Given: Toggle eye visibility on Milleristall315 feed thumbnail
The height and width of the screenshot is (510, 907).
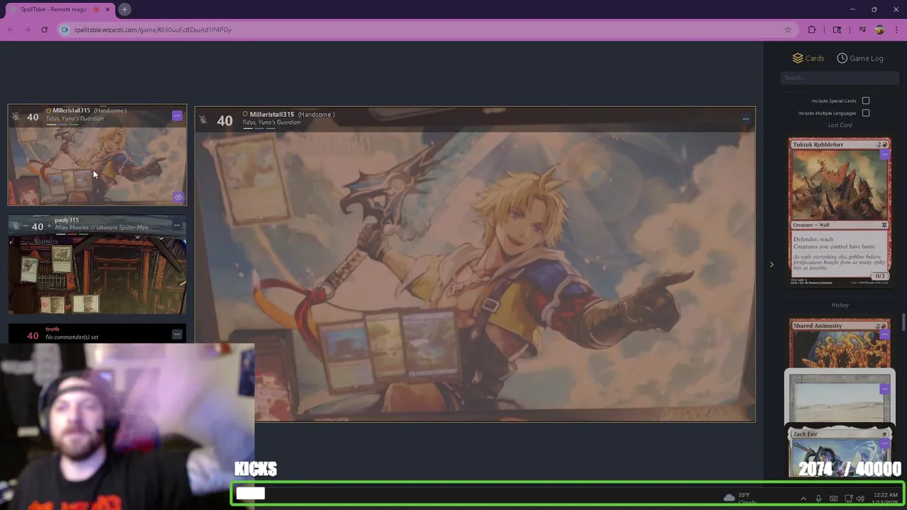Looking at the screenshot, I should [179, 198].
